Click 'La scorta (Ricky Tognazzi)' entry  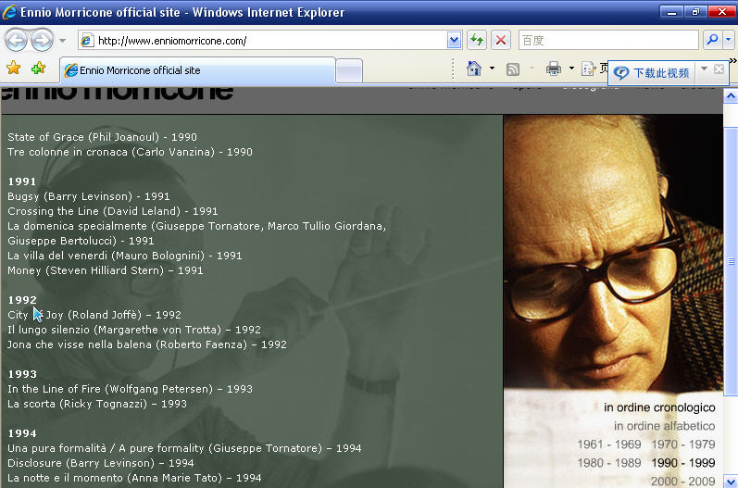click(x=97, y=404)
